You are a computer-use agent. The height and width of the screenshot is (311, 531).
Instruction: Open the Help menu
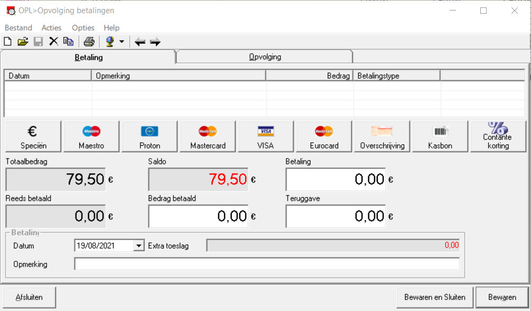[111, 28]
